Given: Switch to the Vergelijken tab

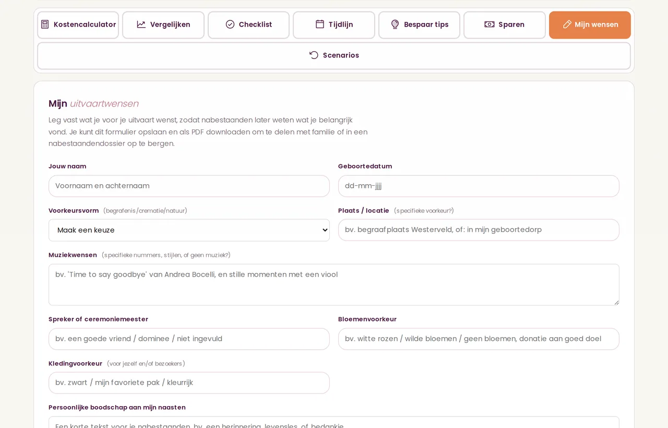Looking at the screenshot, I should click(163, 25).
